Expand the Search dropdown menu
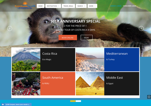 click(81, 6)
